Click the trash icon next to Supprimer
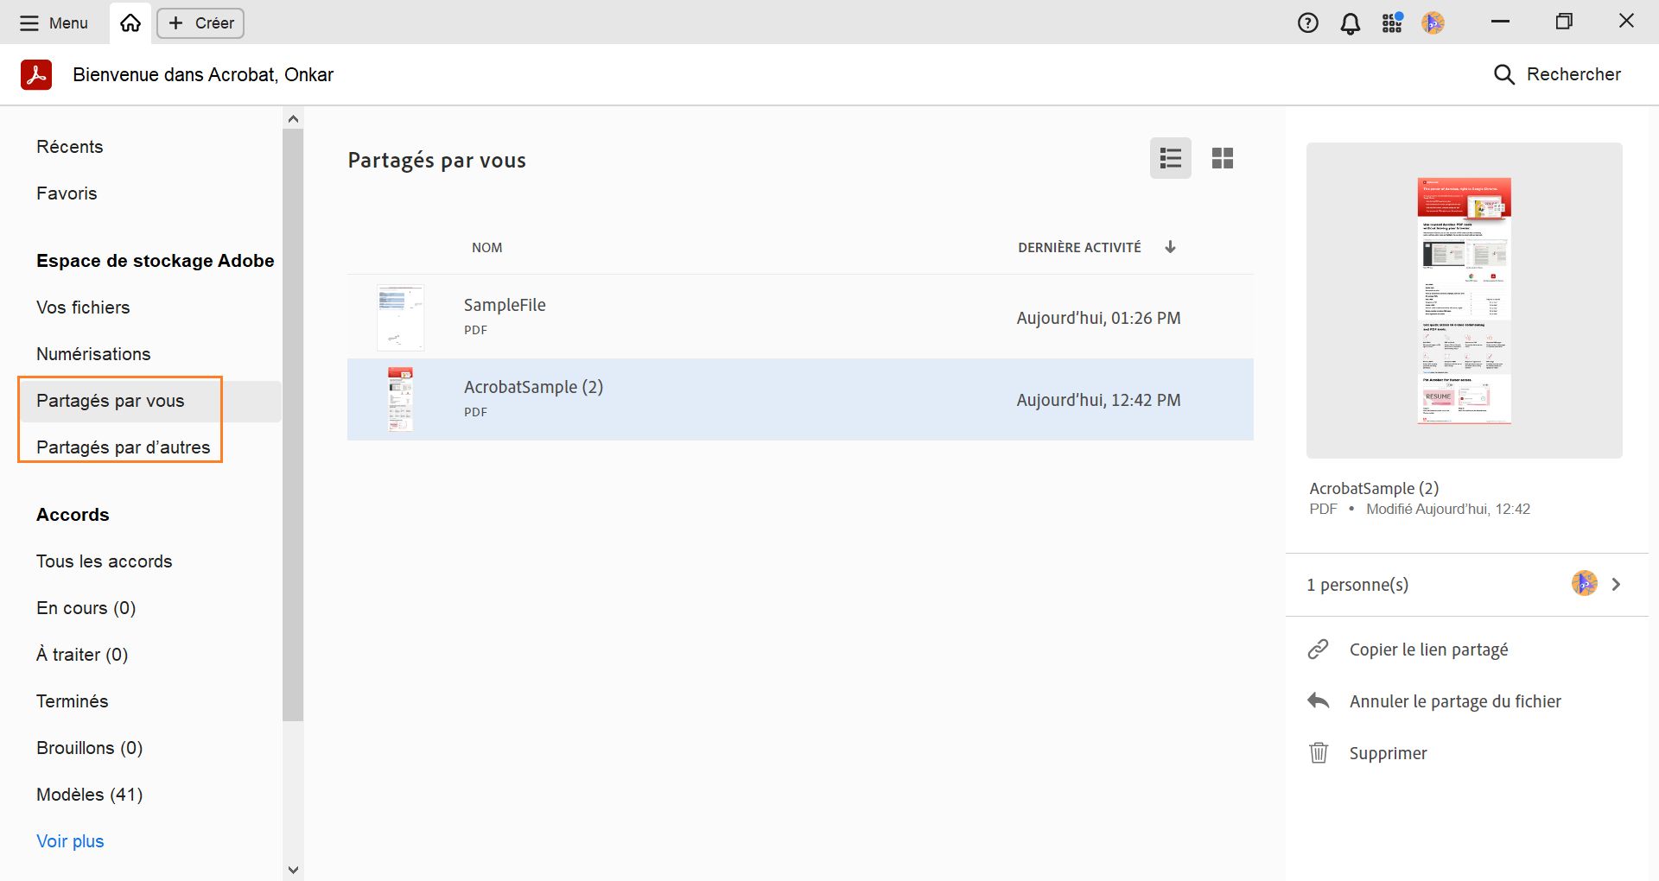This screenshot has width=1659, height=881. [1319, 753]
